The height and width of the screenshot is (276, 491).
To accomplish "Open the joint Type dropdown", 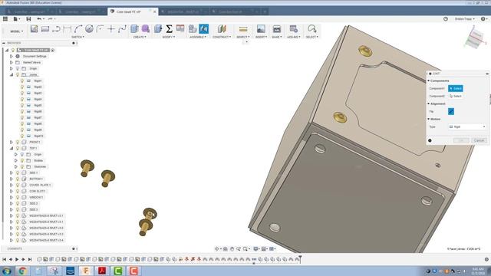I will (x=467, y=127).
